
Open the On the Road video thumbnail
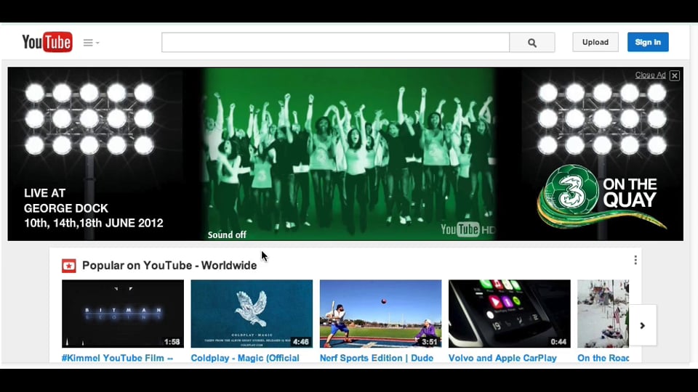coord(603,314)
